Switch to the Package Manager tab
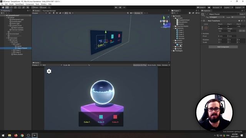This screenshot has width=246, height=138. click(49, 11)
